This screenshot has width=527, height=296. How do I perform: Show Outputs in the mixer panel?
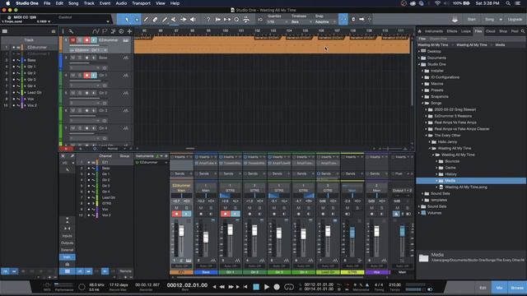(68, 243)
